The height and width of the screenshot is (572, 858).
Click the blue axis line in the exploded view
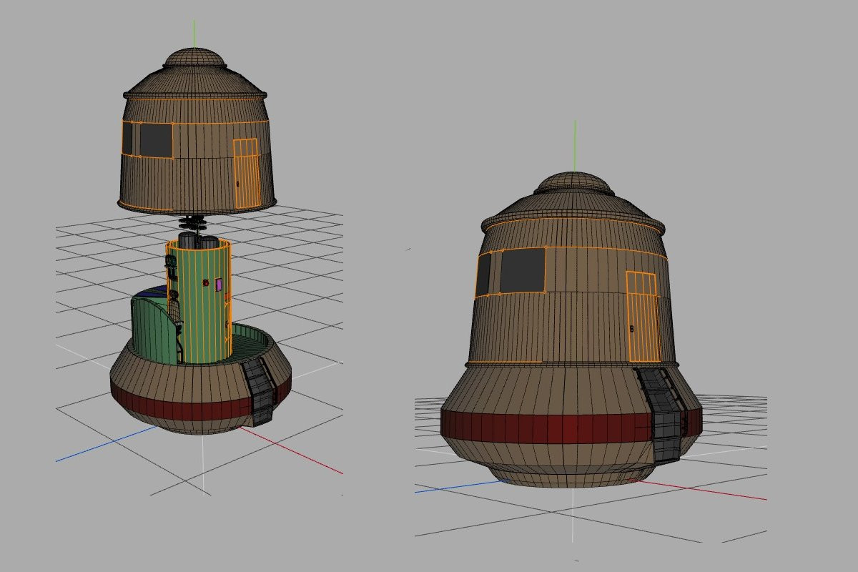[x=106, y=445]
